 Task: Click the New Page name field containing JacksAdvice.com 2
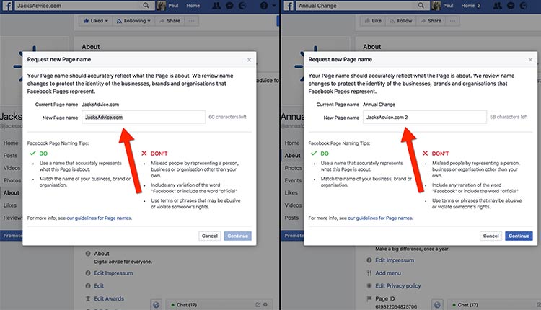415,117
